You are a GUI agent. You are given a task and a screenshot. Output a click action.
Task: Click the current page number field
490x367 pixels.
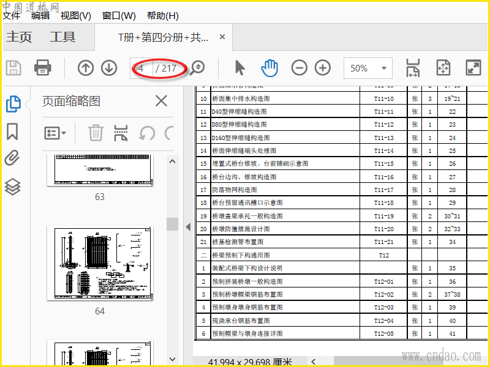point(142,68)
